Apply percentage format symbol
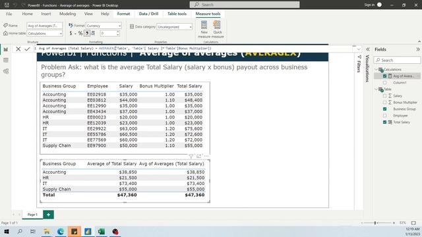The image size is (422, 237). click(80, 34)
